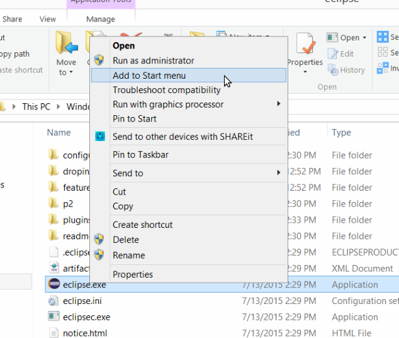Image resolution: width=399 pixels, height=338 pixels.
Task: Click the shield icon beside Rename
Action: [99, 255]
